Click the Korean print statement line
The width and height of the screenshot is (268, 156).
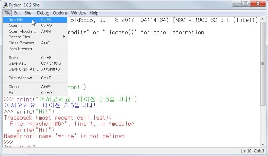pyautogui.click(x=70, y=99)
